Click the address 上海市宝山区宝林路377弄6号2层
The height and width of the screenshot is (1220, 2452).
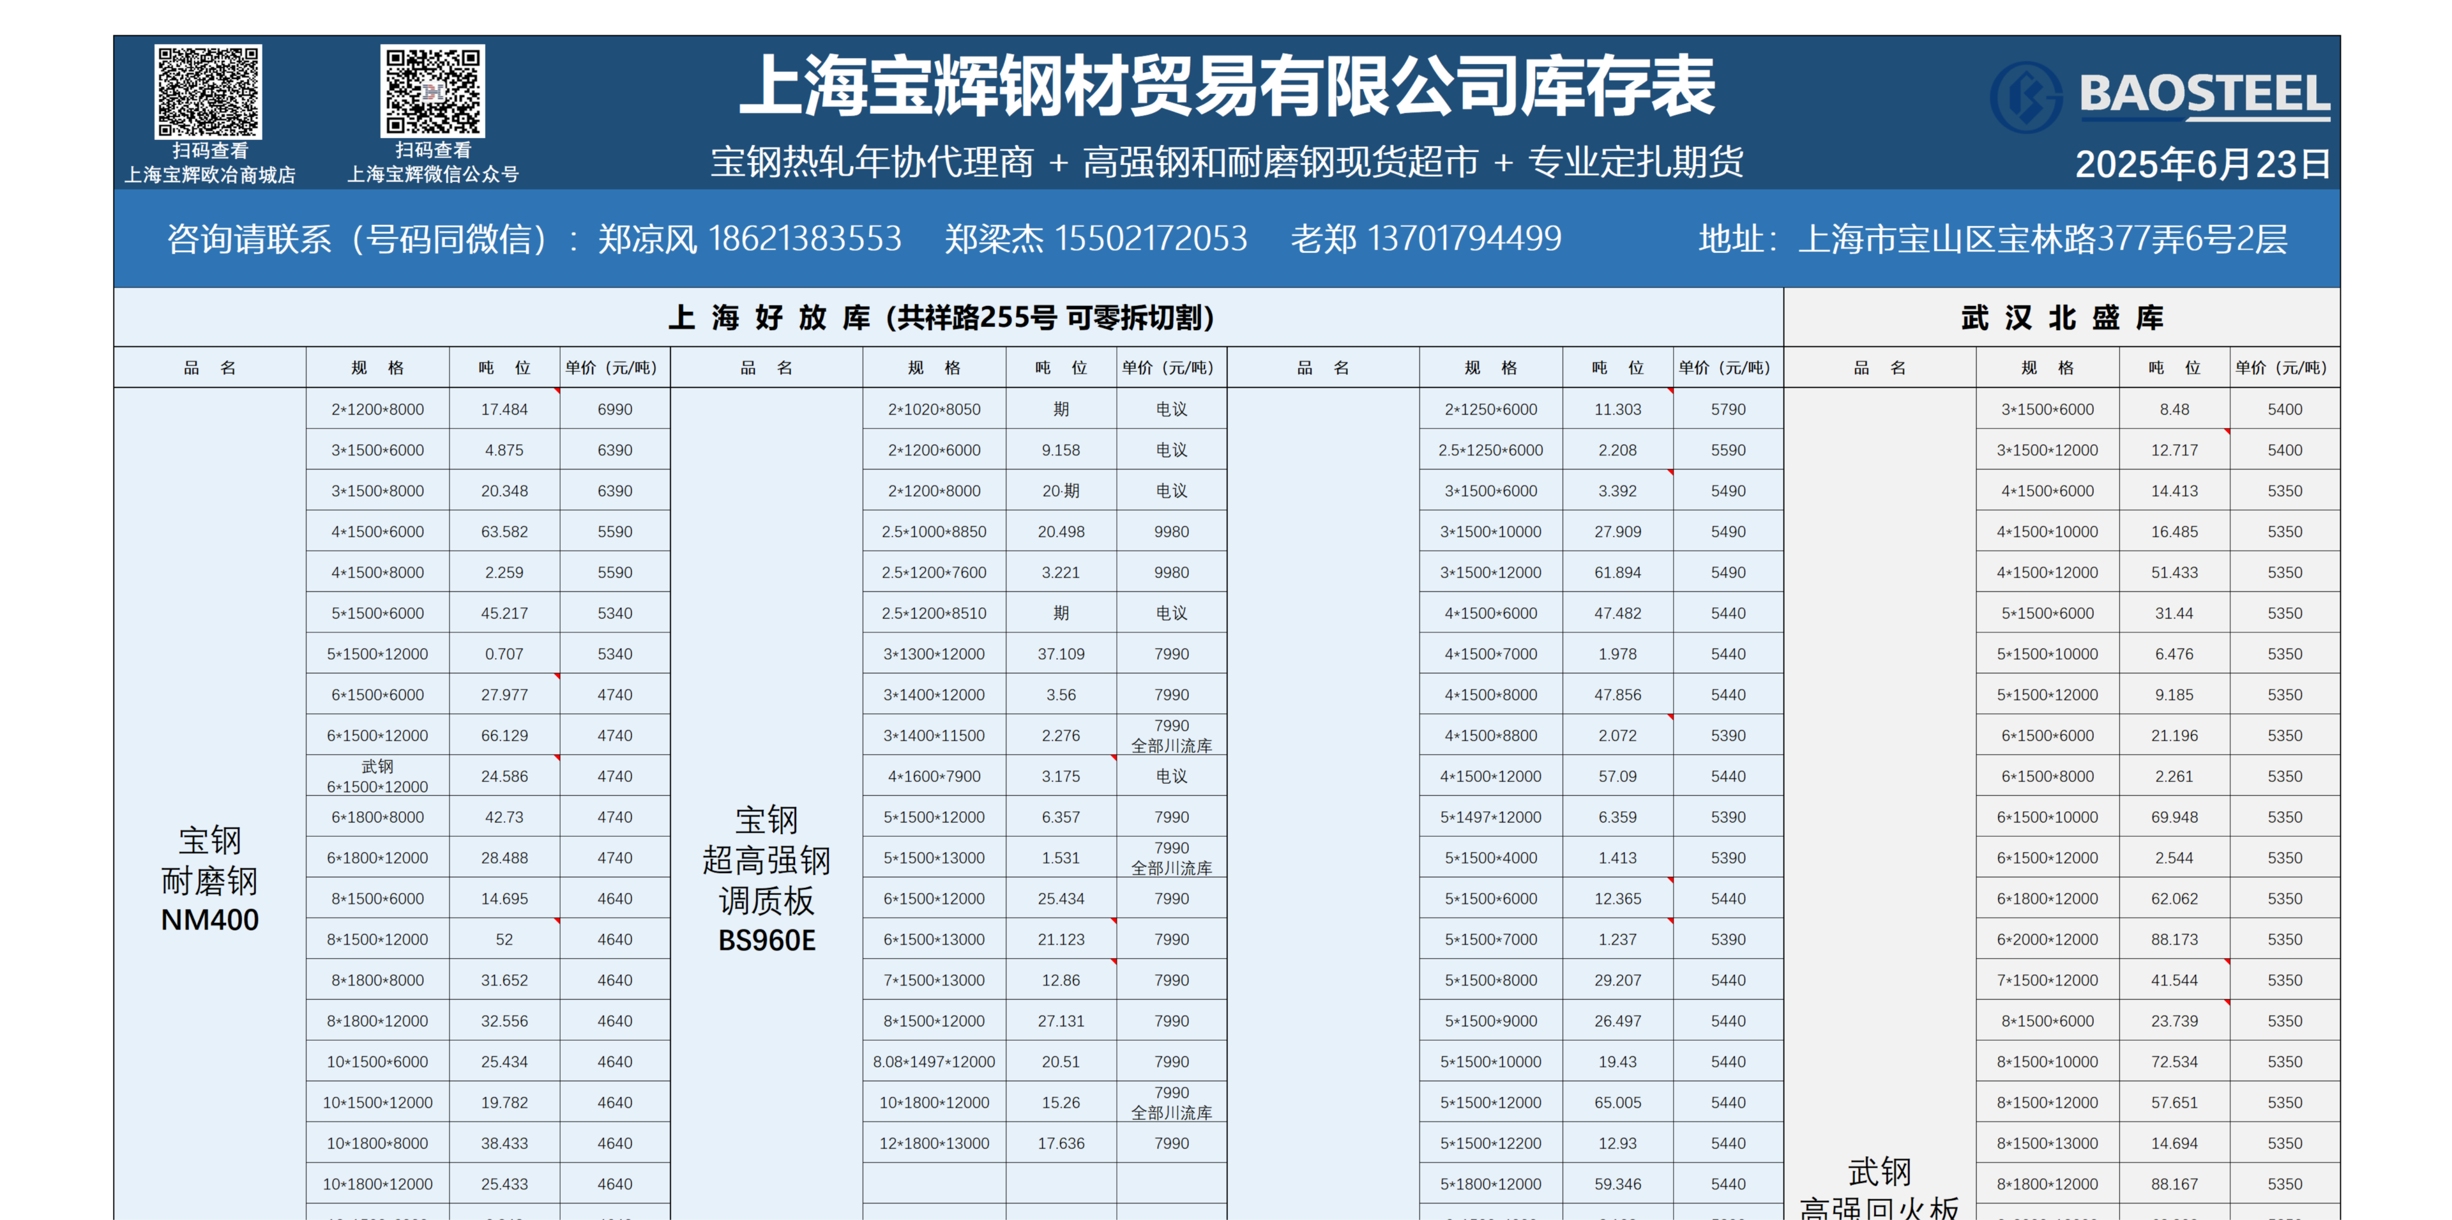click(x=2043, y=238)
